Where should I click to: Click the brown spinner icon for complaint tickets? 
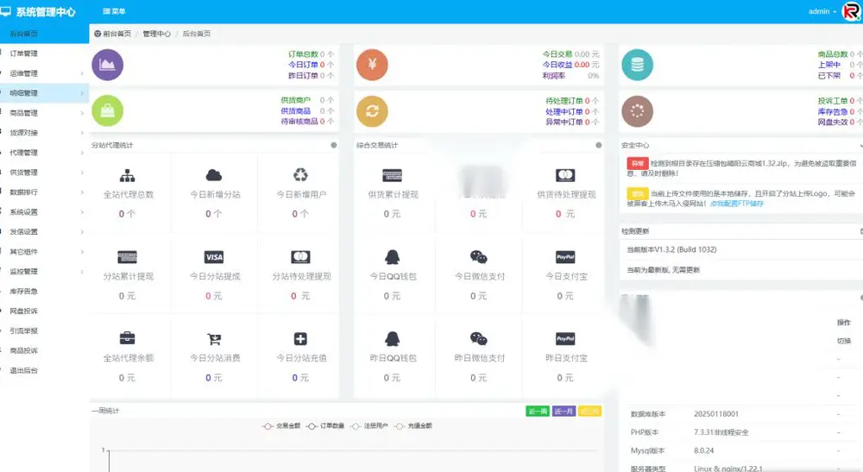tap(638, 111)
